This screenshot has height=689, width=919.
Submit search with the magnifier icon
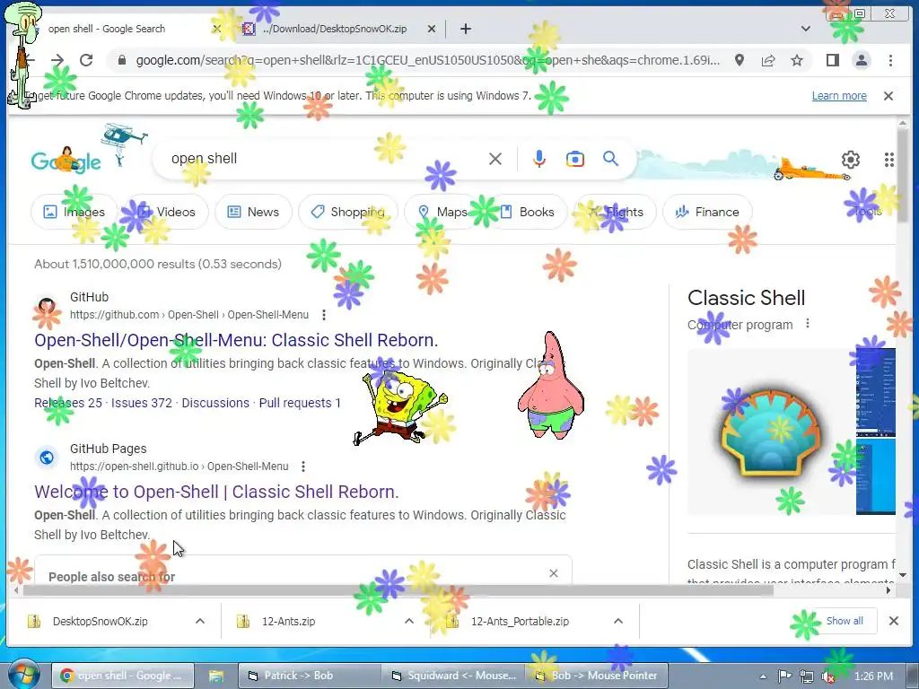[610, 159]
